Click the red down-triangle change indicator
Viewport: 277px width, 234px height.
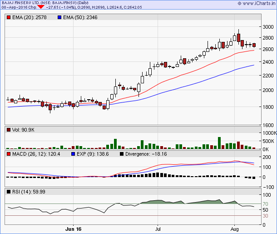click(x=41, y=7)
